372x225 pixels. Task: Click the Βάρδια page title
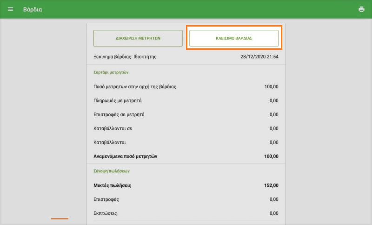coord(33,9)
